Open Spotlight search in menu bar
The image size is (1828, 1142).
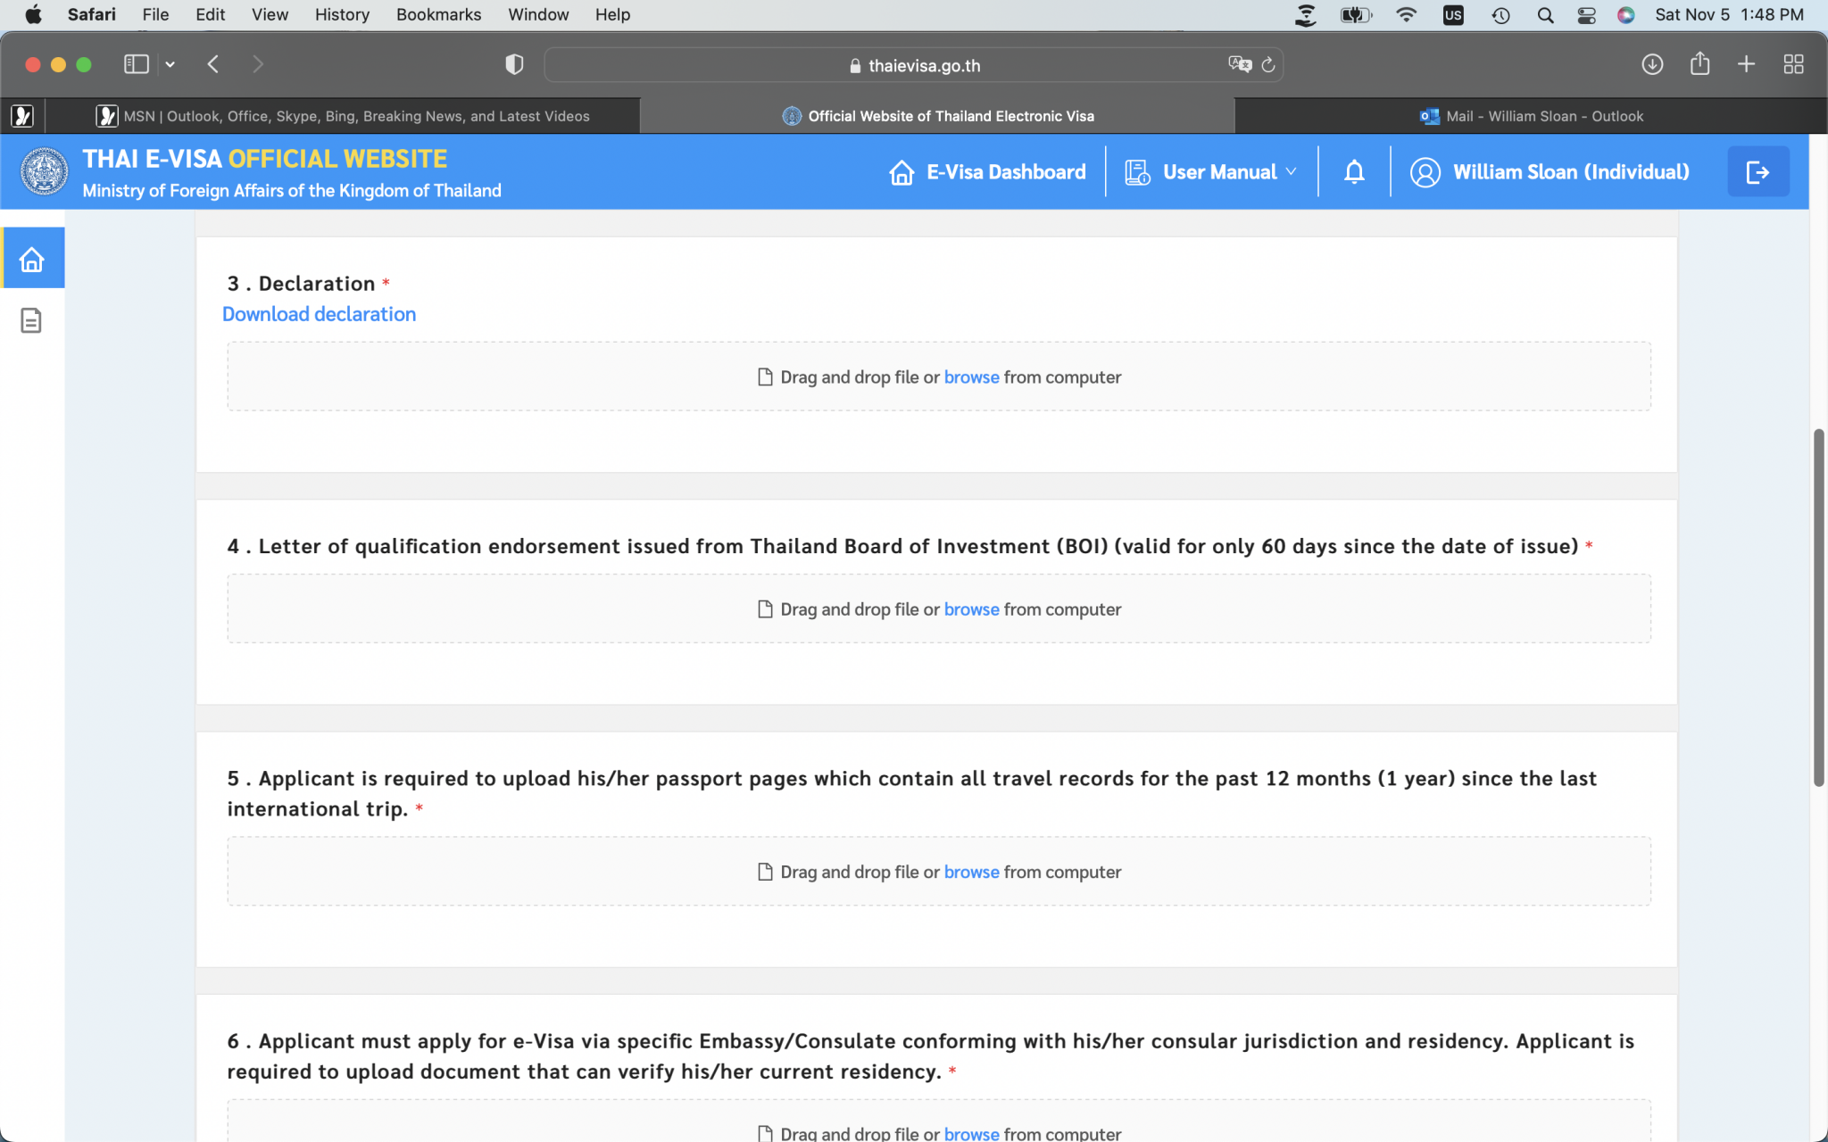1546,15
